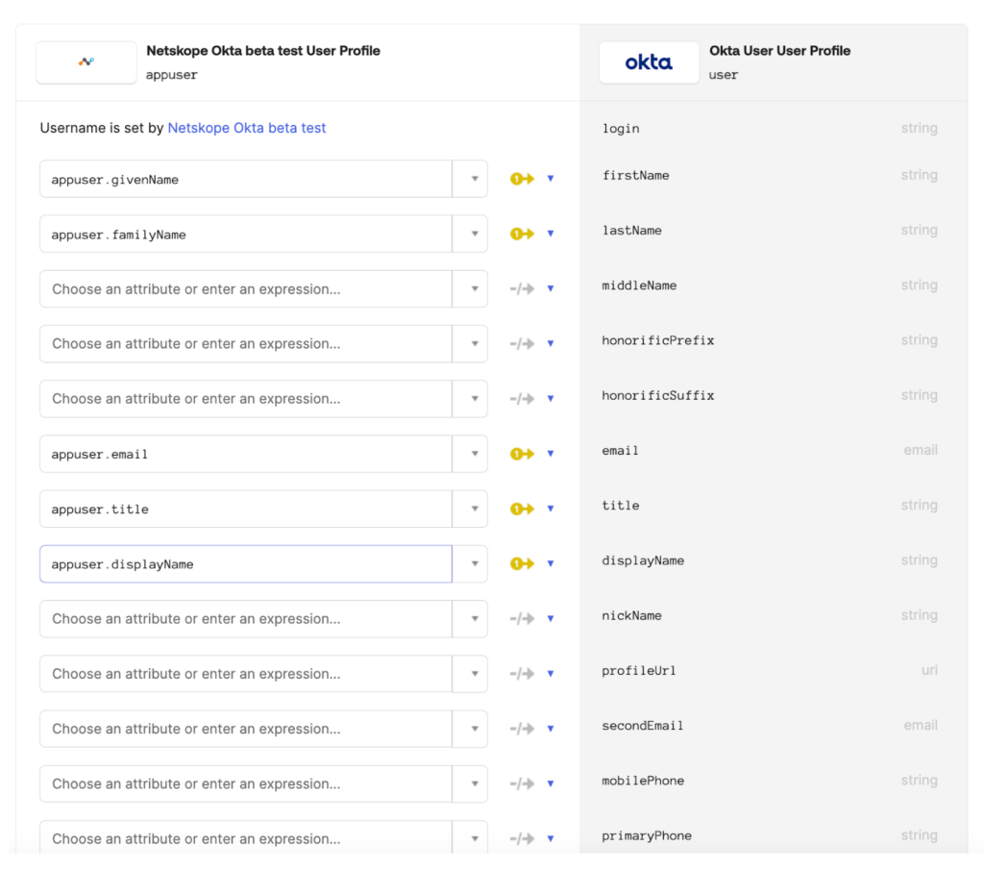Click the empty expression field for secondEmail
Image resolution: width=984 pixels, height=870 pixels.
246,729
